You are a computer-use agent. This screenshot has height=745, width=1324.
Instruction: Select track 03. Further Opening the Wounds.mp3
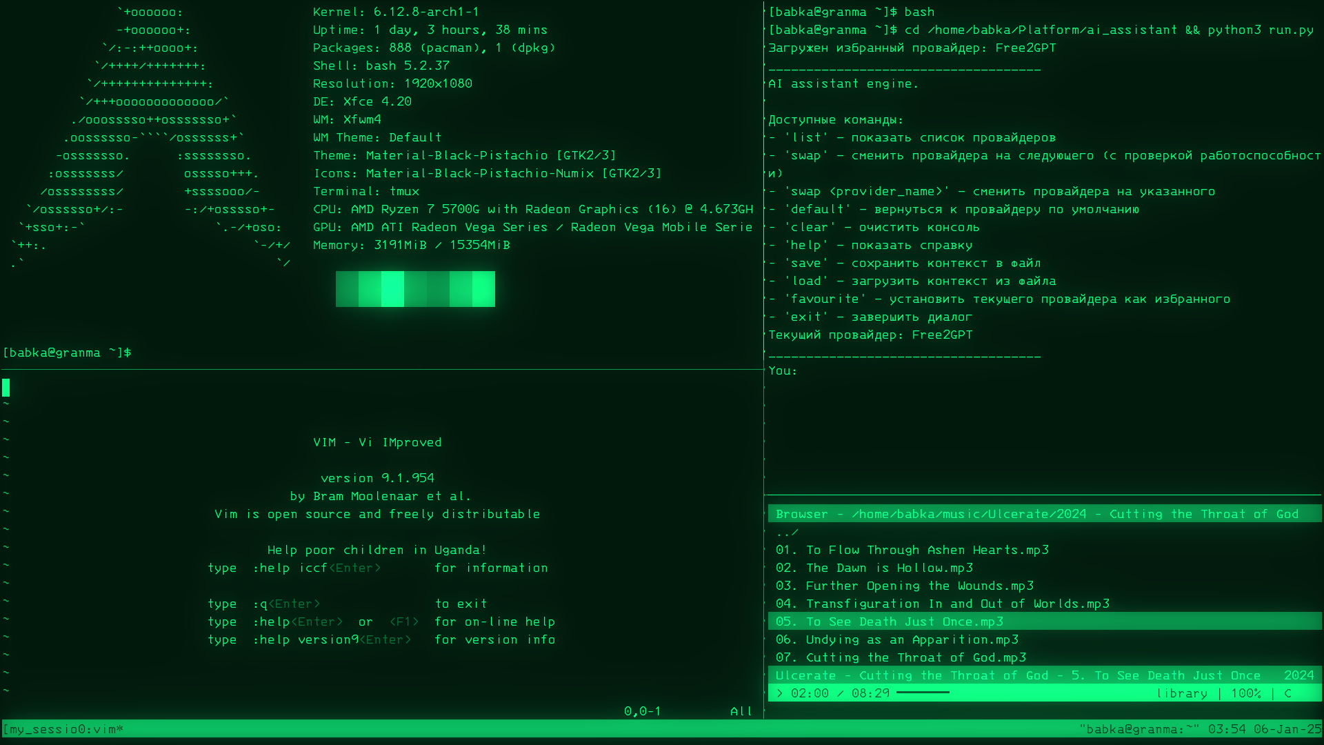(x=904, y=586)
